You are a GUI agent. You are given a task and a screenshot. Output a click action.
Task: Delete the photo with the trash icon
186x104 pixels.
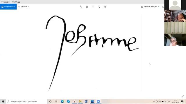pyautogui.click(x=87, y=7)
